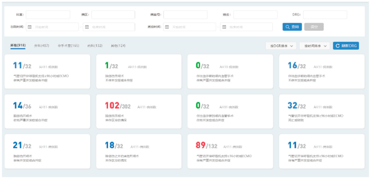The height and width of the screenshot is (178, 370).
Task: Click calendar icon in 出院时间 end date field
Action: [x=87, y=27]
